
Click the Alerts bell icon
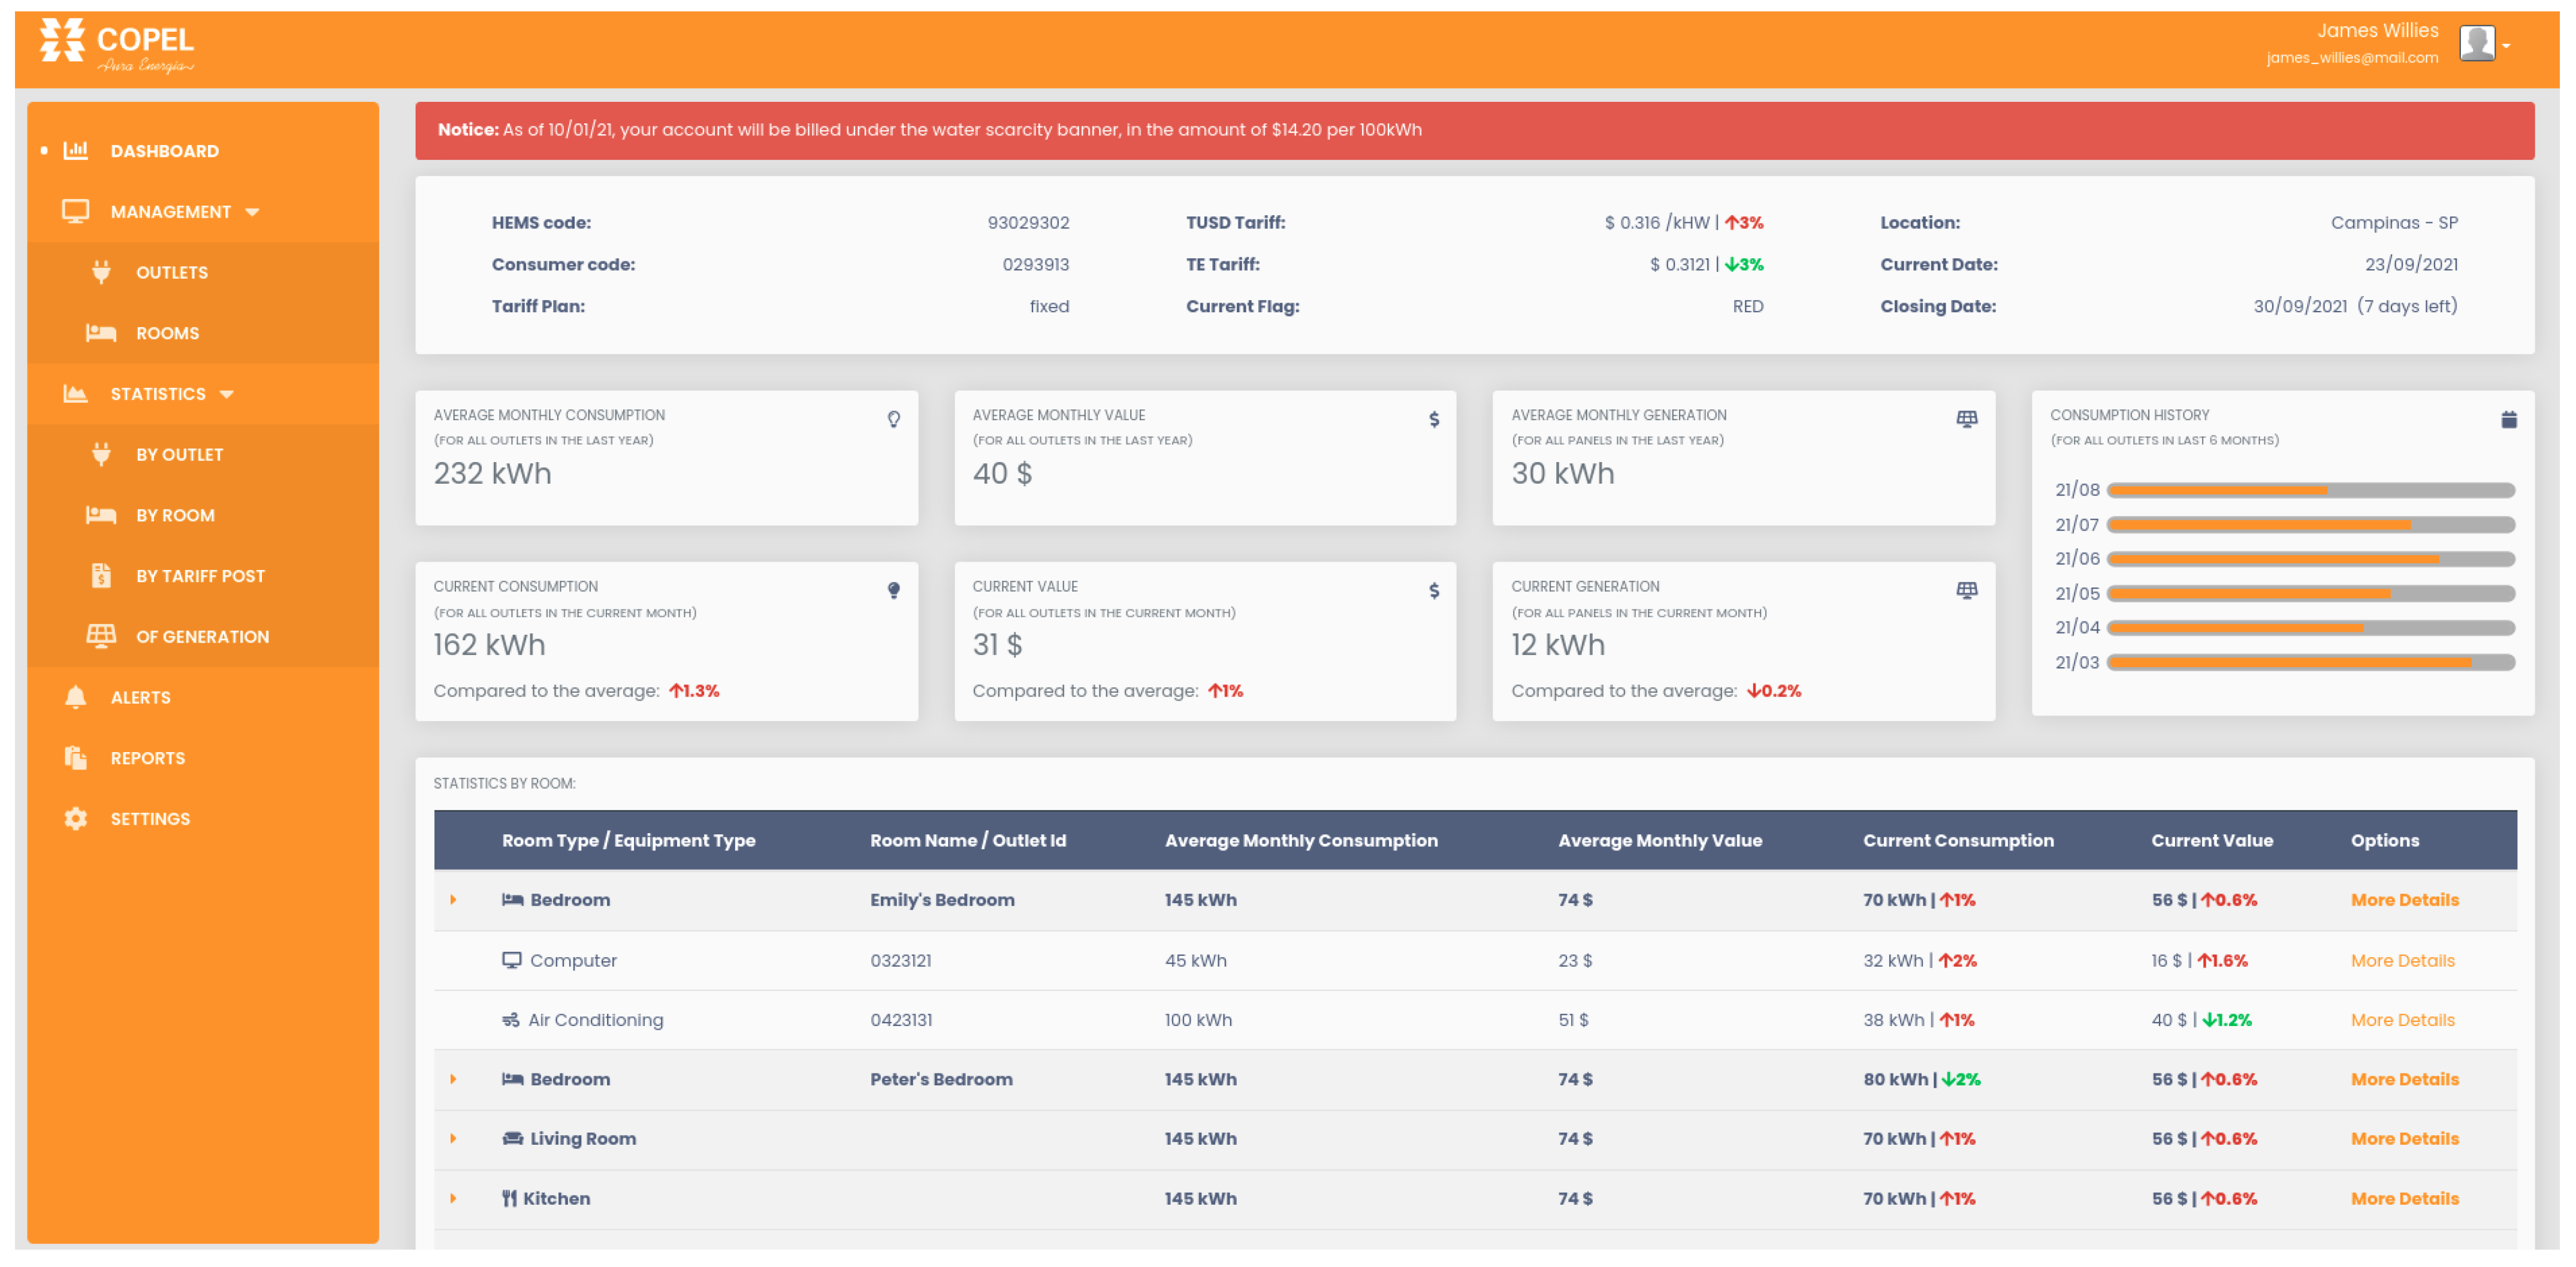click(x=76, y=697)
